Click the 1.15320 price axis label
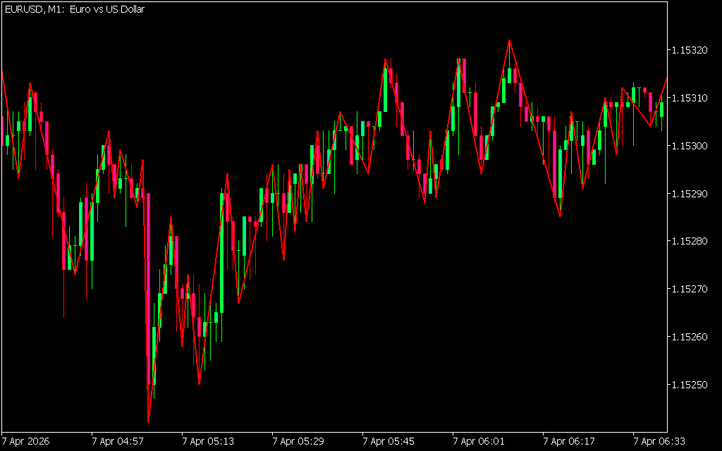Image resolution: width=722 pixels, height=451 pixels. point(690,50)
